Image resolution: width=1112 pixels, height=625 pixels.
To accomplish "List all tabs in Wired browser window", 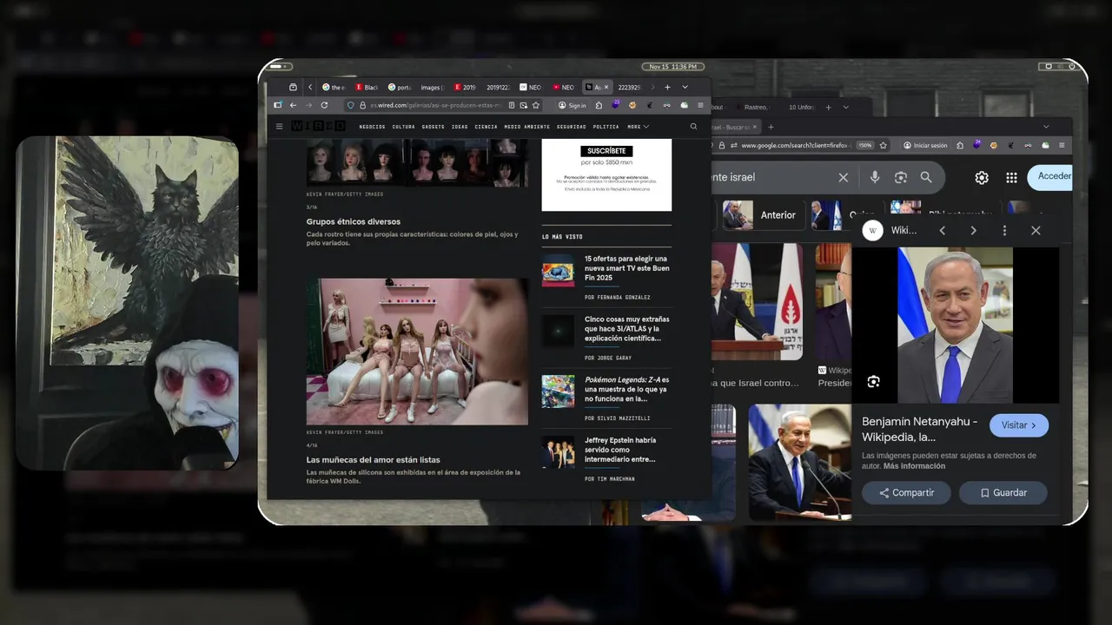I will 685,87.
